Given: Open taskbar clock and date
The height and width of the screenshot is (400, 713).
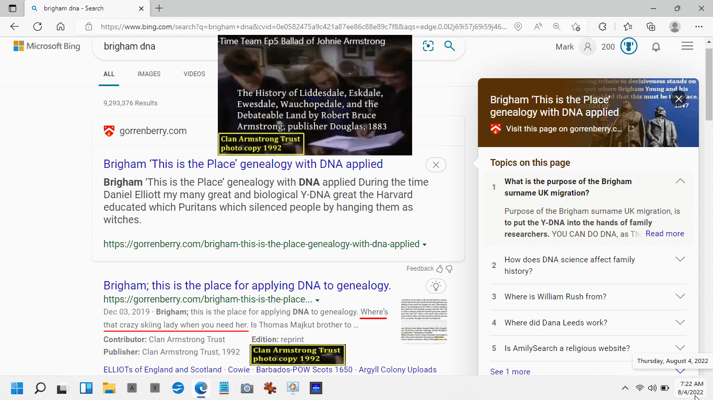Looking at the screenshot, I should [691, 388].
